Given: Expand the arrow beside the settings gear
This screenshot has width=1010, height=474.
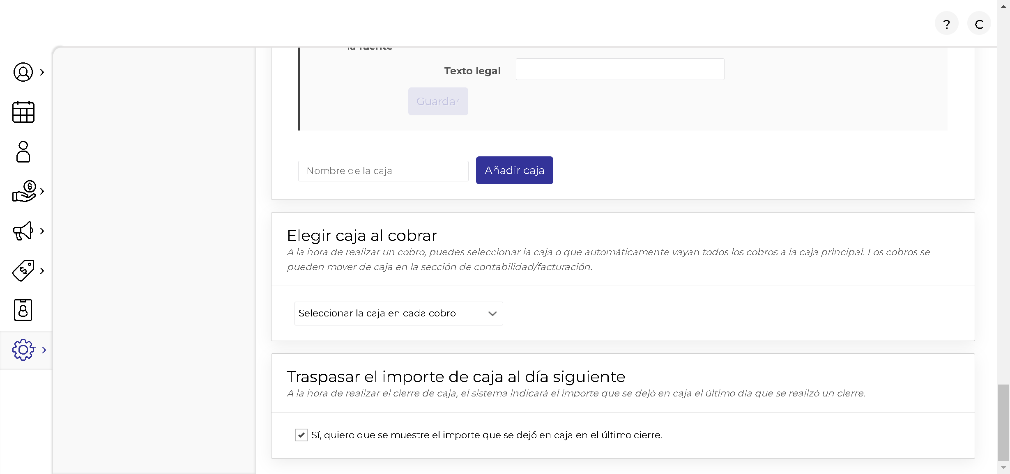Looking at the screenshot, I should click(44, 350).
